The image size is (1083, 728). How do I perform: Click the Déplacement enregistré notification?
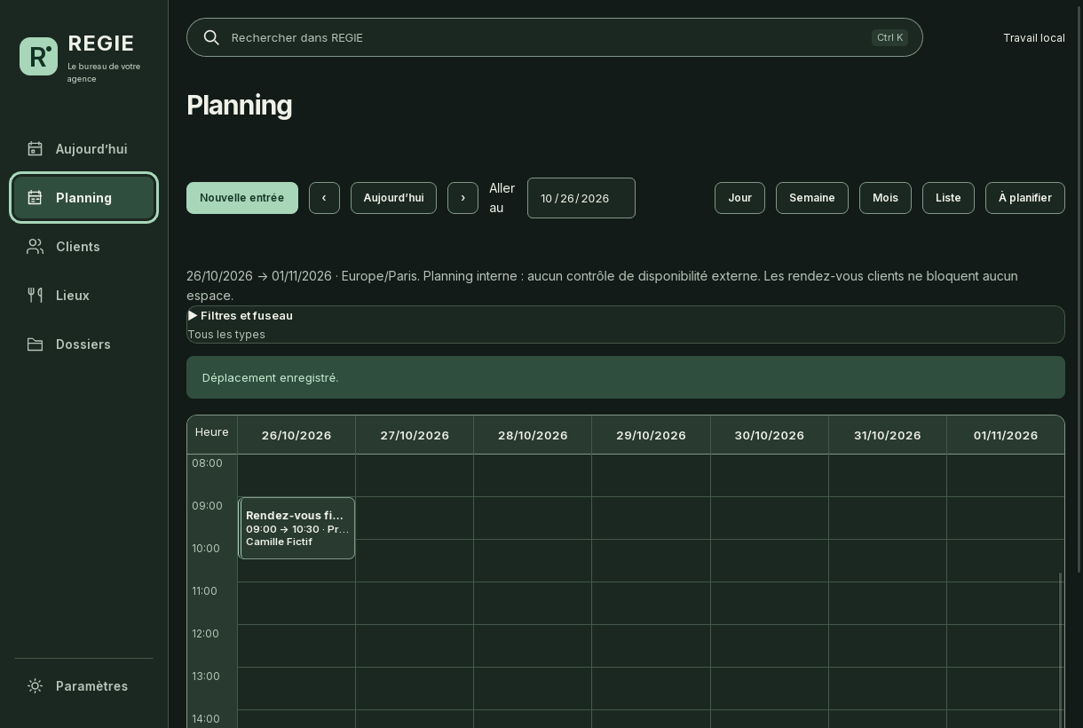point(626,377)
